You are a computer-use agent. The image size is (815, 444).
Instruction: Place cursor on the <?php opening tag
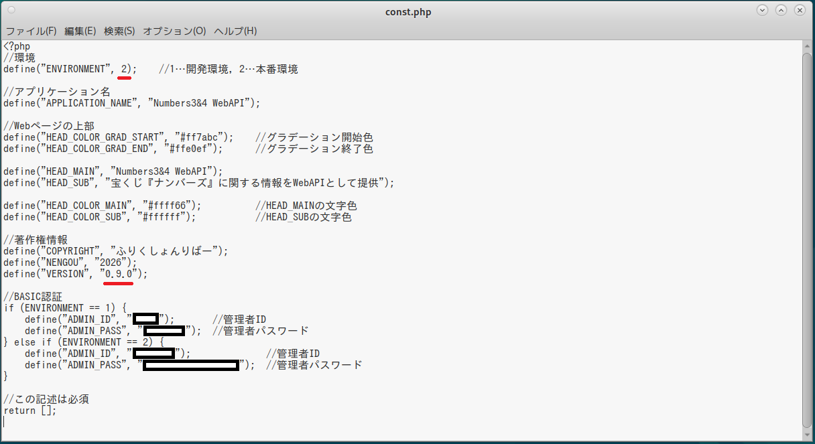coord(17,46)
